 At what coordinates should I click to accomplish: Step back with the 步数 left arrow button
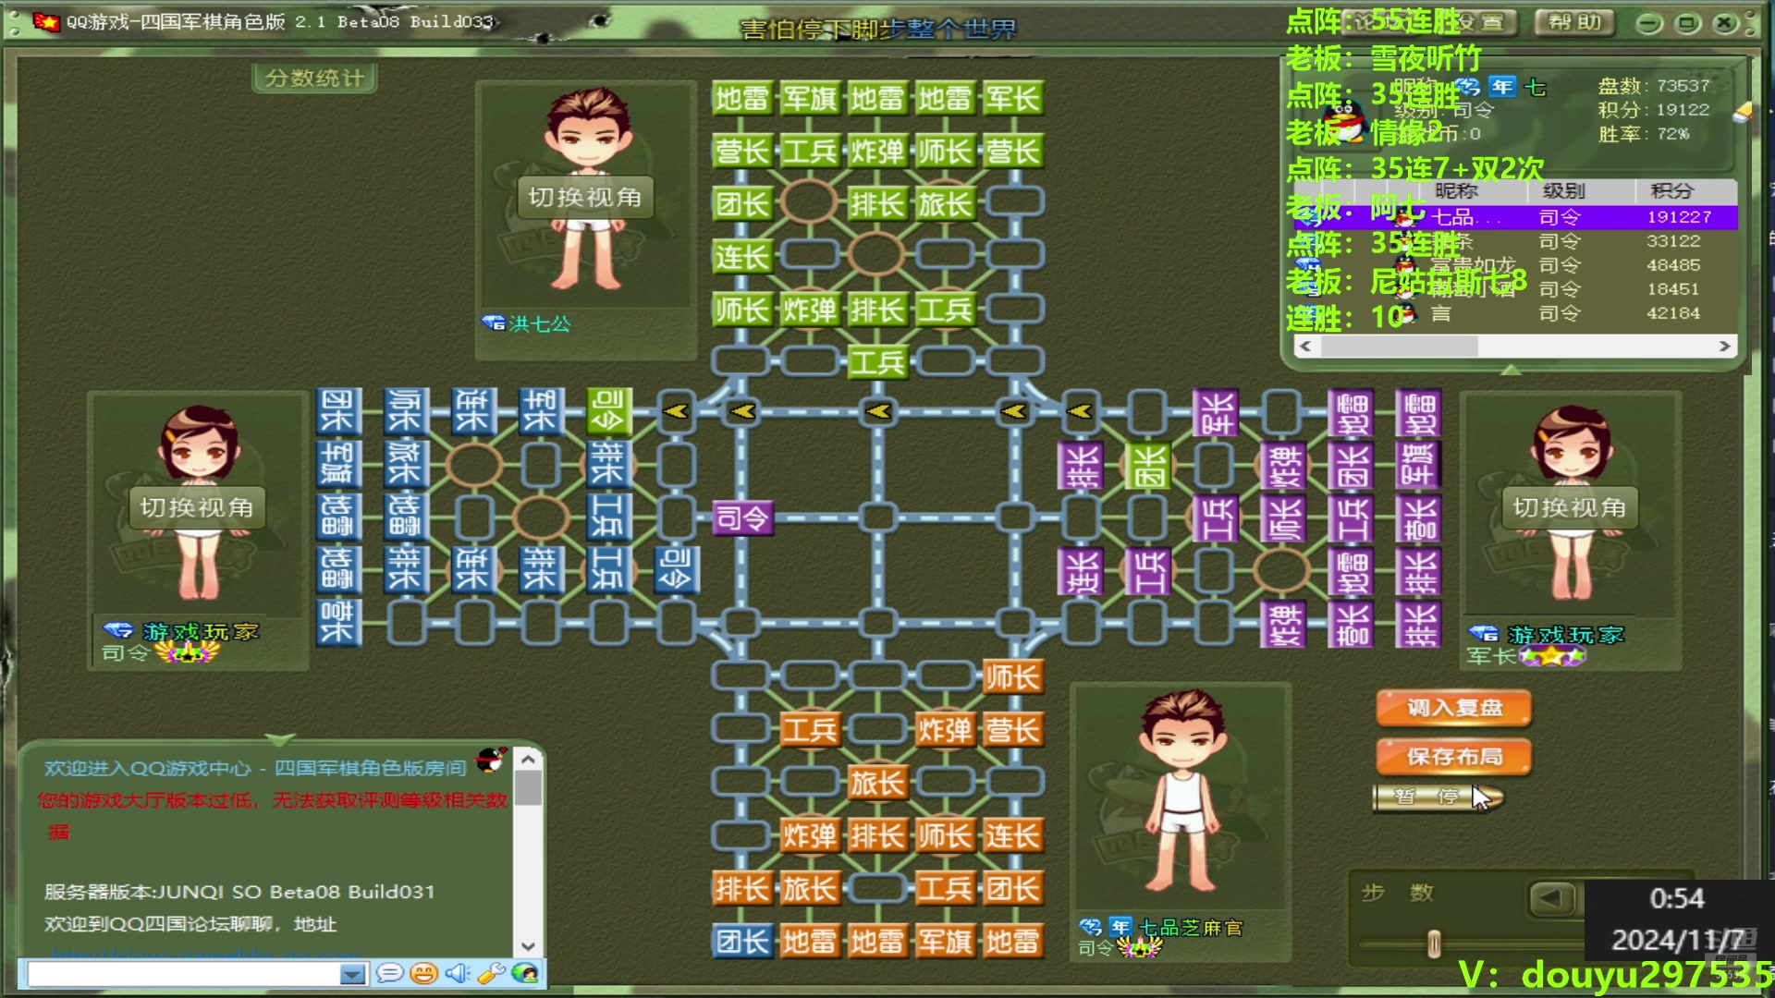click(1552, 897)
